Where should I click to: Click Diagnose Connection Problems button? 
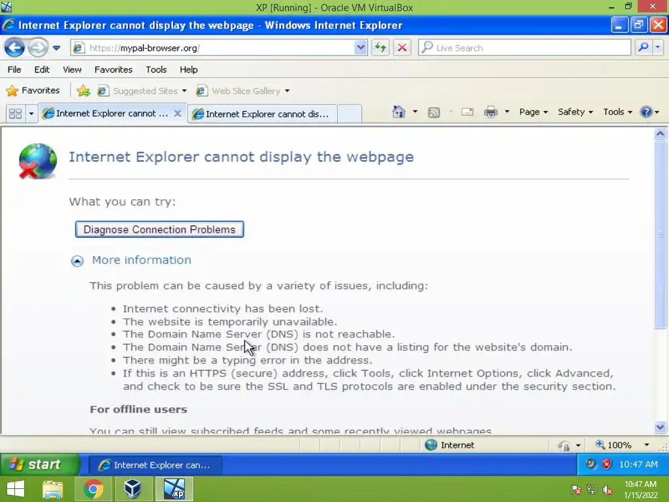coord(159,229)
